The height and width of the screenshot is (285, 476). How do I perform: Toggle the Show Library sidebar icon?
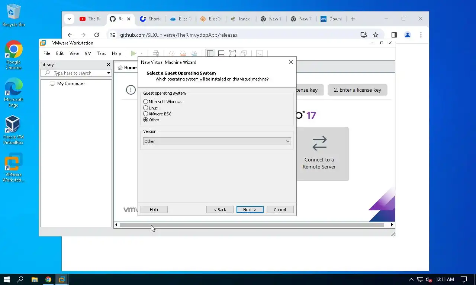pyautogui.click(x=210, y=53)
